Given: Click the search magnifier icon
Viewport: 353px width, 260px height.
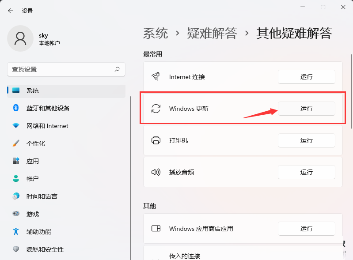Looking at the screenshot, I should point(117,69).
